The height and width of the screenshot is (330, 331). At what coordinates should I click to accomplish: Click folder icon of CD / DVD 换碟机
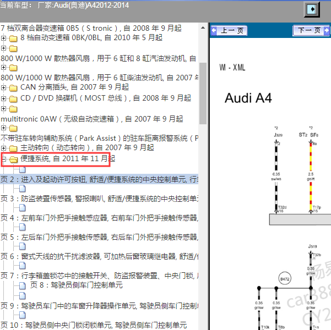(13, 98)
